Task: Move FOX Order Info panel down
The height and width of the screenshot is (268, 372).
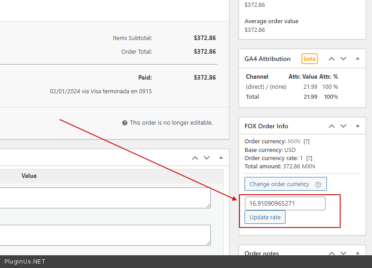Action: [343, 126]
